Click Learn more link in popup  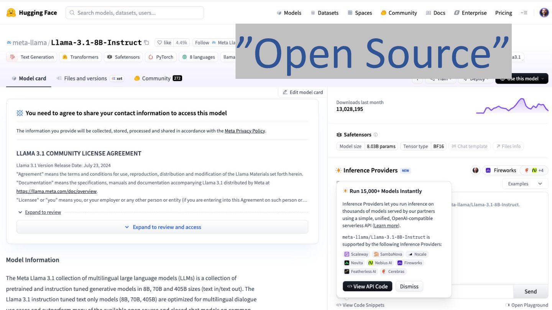pyautogui.click(x=386, y=226)
